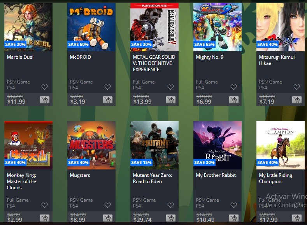Add Marble Duel to the shopping cart

pos(45,100)
